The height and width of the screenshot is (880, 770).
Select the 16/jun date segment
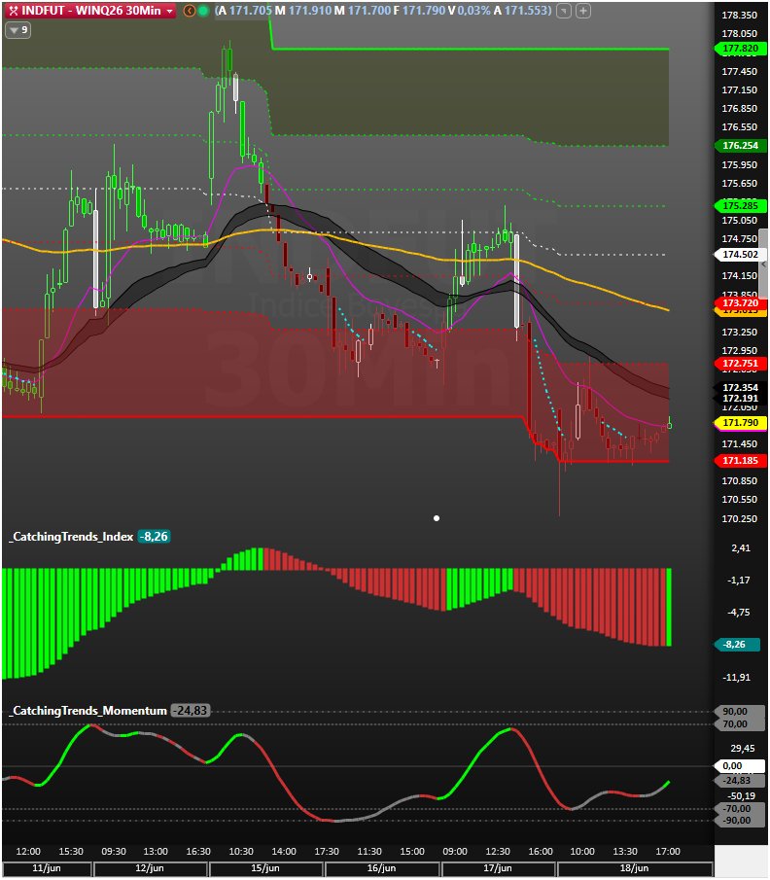[x=382, y=868]
